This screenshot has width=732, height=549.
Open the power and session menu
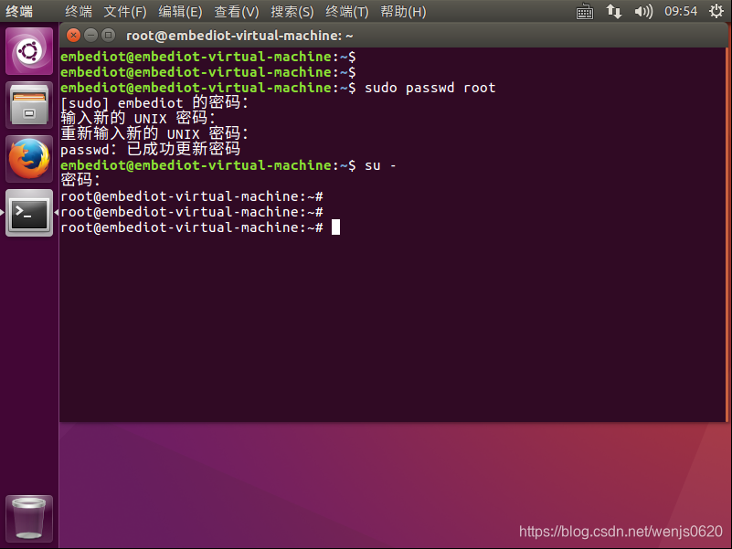716,11
